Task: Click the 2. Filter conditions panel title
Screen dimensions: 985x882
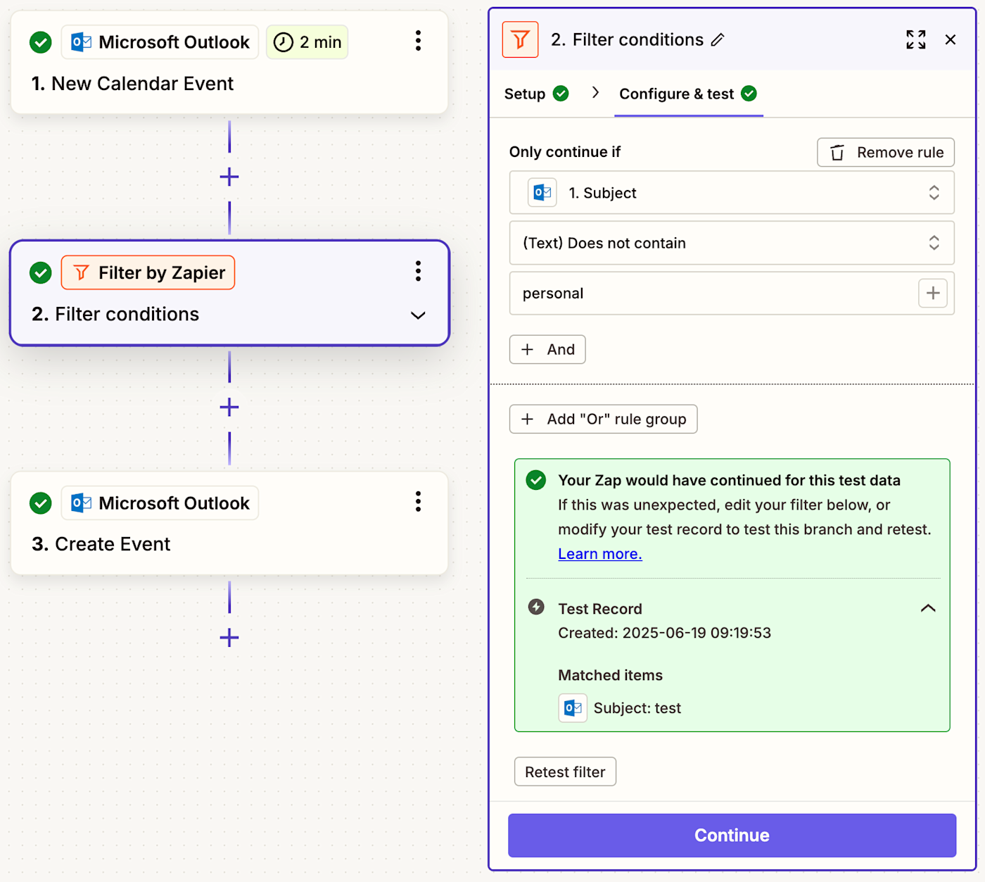Action: pyautogui.click(x=627, y=39)
